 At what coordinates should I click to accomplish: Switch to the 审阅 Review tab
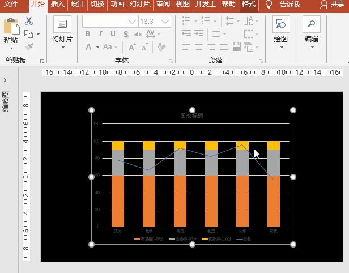pyautogui.click(x=163, y=4)
